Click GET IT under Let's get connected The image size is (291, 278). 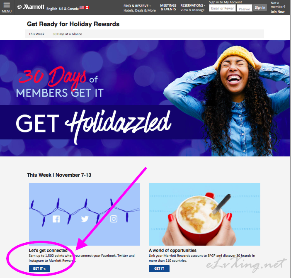[x=39, y=268]
